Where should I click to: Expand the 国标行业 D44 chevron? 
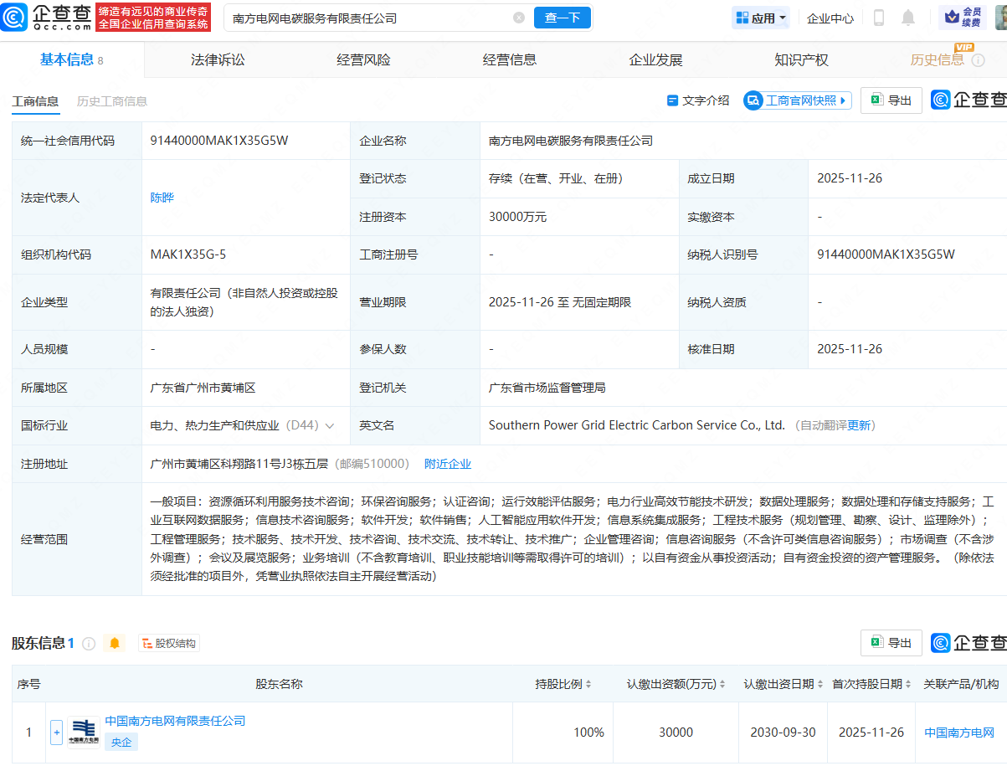[330, 425]
